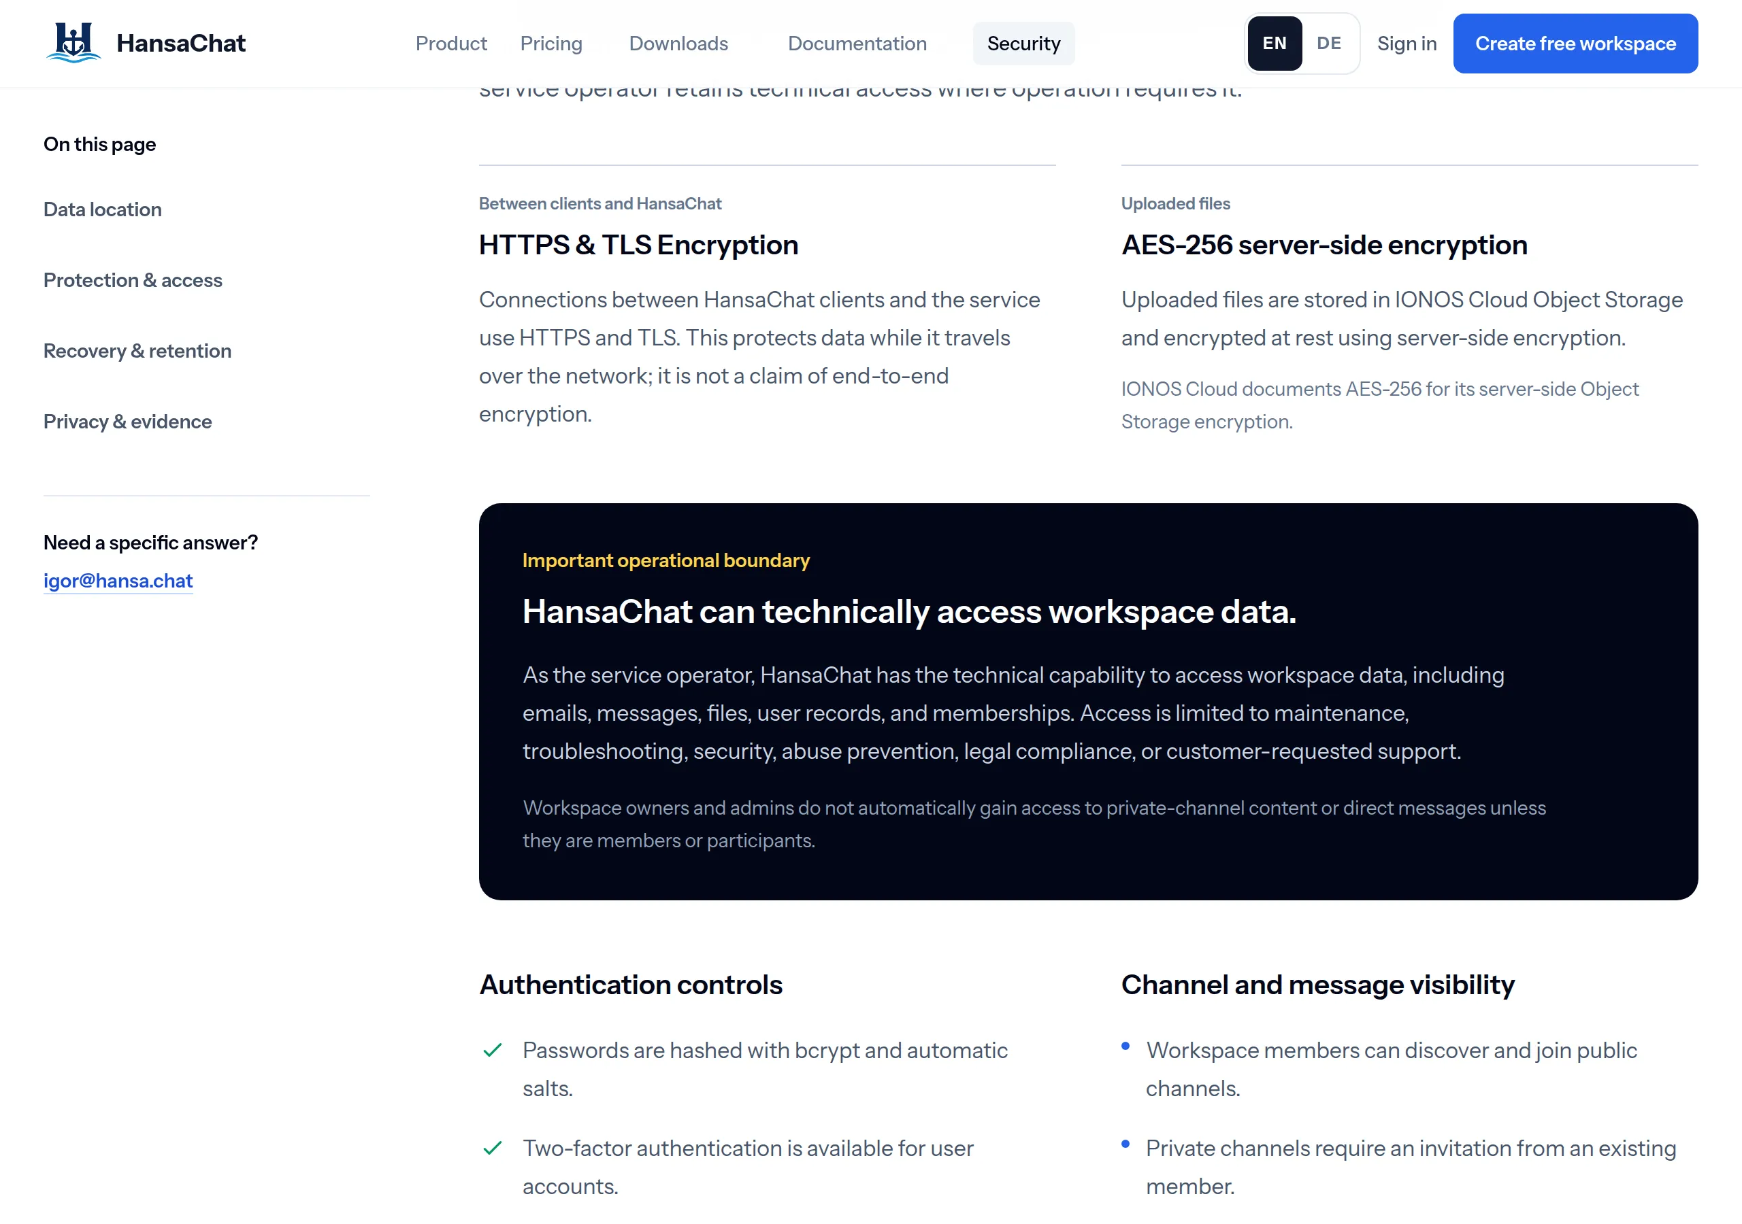Jump to Data location section

103,209
